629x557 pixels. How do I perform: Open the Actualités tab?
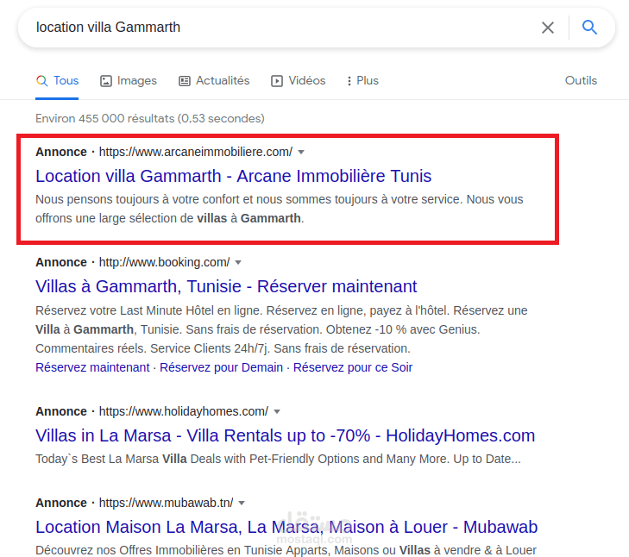(214, 80)
